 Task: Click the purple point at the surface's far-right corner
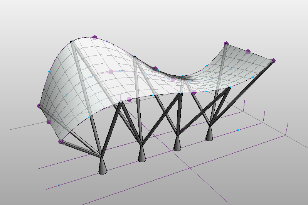(273, 61)
